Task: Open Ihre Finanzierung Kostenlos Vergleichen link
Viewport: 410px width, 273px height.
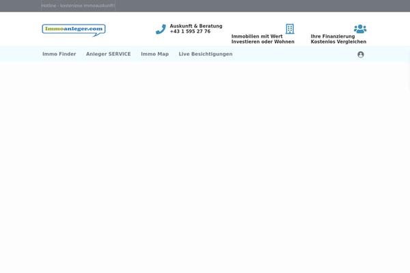Action: 339,39
